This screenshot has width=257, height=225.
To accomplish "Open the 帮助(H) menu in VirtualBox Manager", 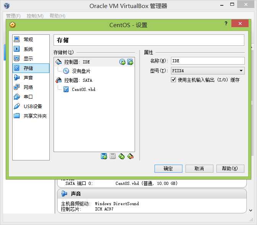I will coord(57,16).
